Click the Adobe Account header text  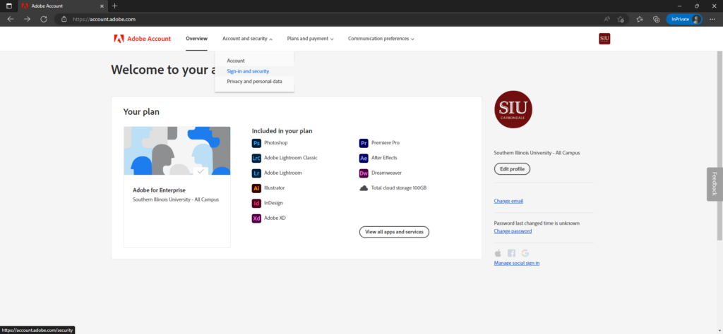[149, 39]
